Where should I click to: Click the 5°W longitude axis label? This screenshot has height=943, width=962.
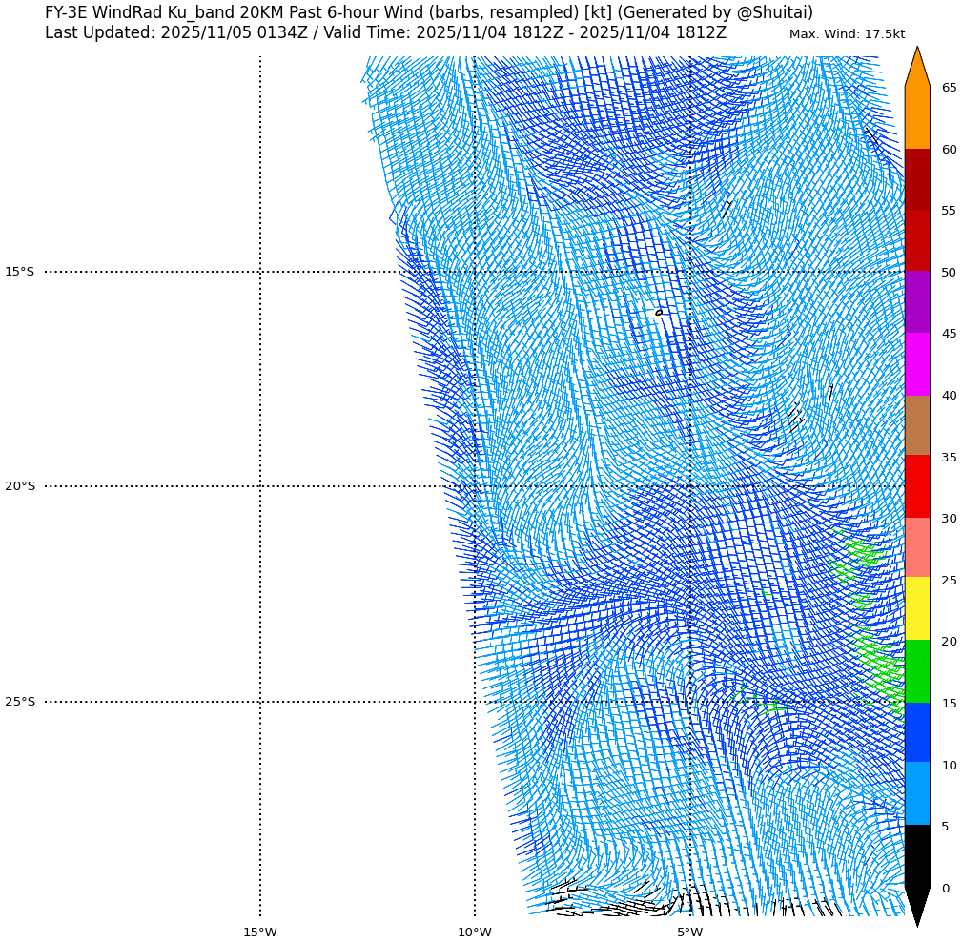point(689,932)
